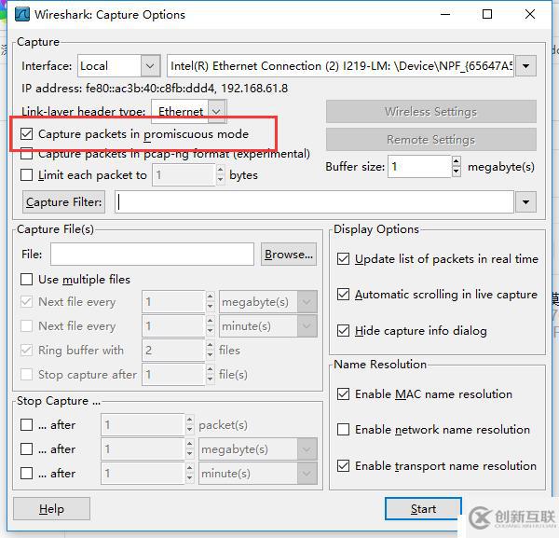Open the Help button
The width and height of the screenshot is (559, 538).
(x=51, y=509)
